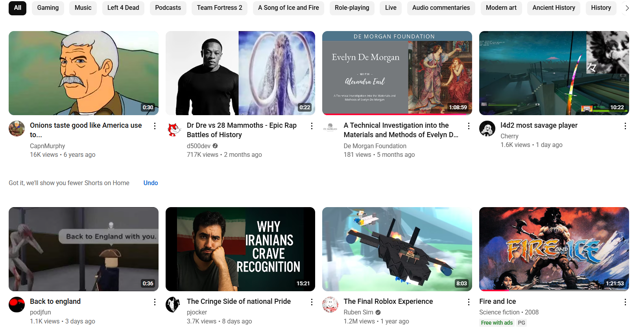635x327 pixels.
Task: Open podjfun channel name link
Action: coord(41,312)
